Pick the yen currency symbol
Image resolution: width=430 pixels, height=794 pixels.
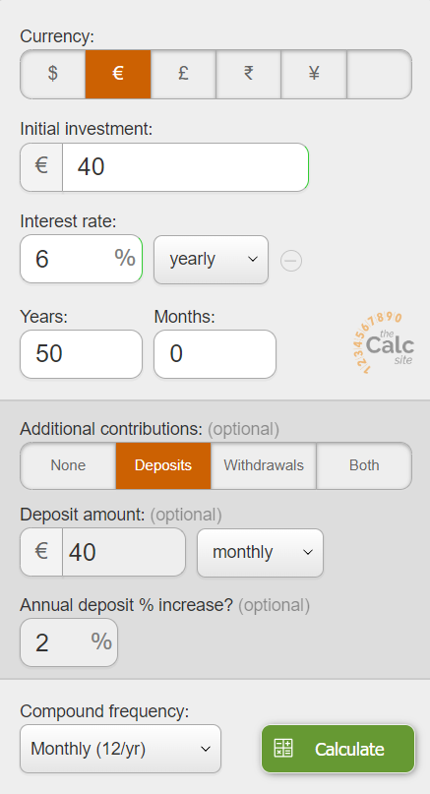click(314, 74)
